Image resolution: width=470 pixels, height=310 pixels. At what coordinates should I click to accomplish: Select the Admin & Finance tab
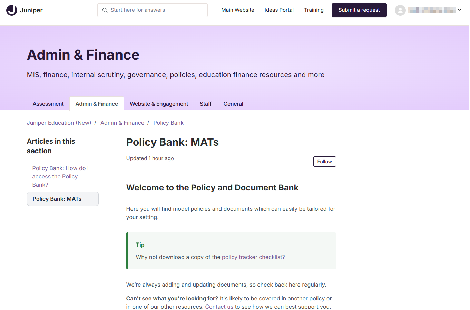tap(97, 104)
